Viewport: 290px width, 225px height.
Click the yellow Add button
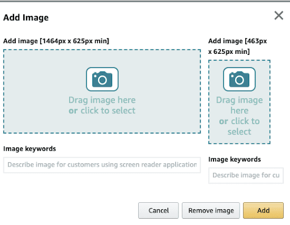point(263,210)
